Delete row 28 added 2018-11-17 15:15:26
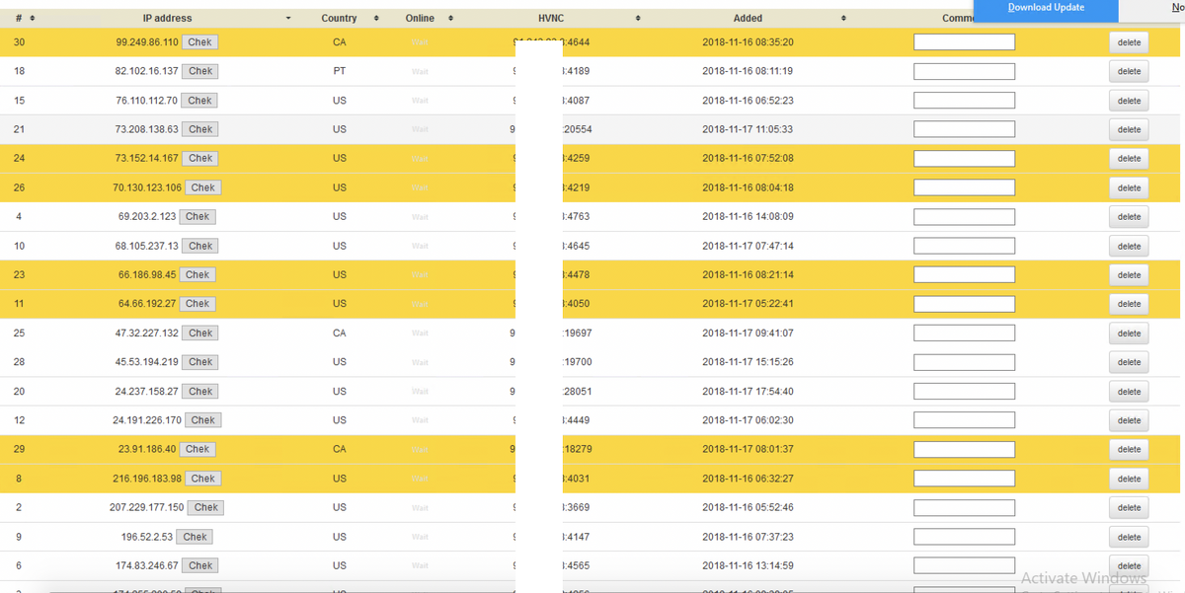 tap(1129, 362)
